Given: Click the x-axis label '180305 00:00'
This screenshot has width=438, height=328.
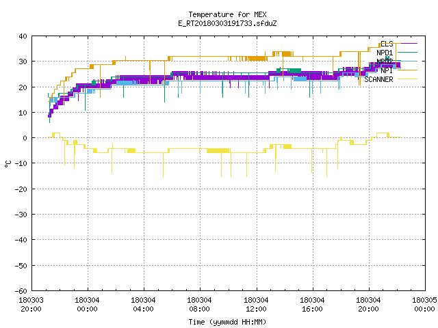Looking at the screenshot, I should (424, 305).
